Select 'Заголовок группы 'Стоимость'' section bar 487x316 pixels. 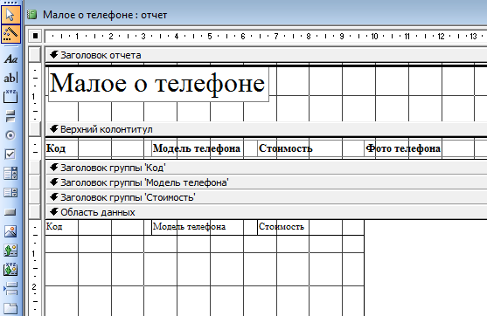266,197
